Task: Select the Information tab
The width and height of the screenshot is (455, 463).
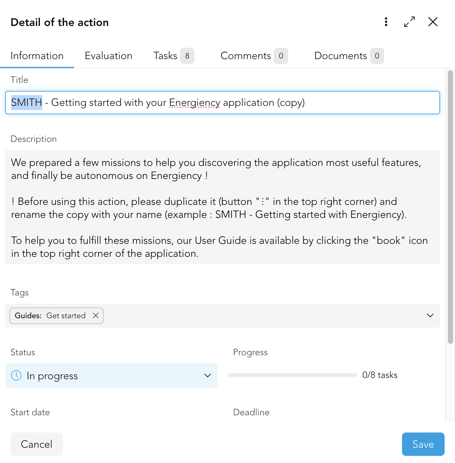Action: click(x=37, y=56)
